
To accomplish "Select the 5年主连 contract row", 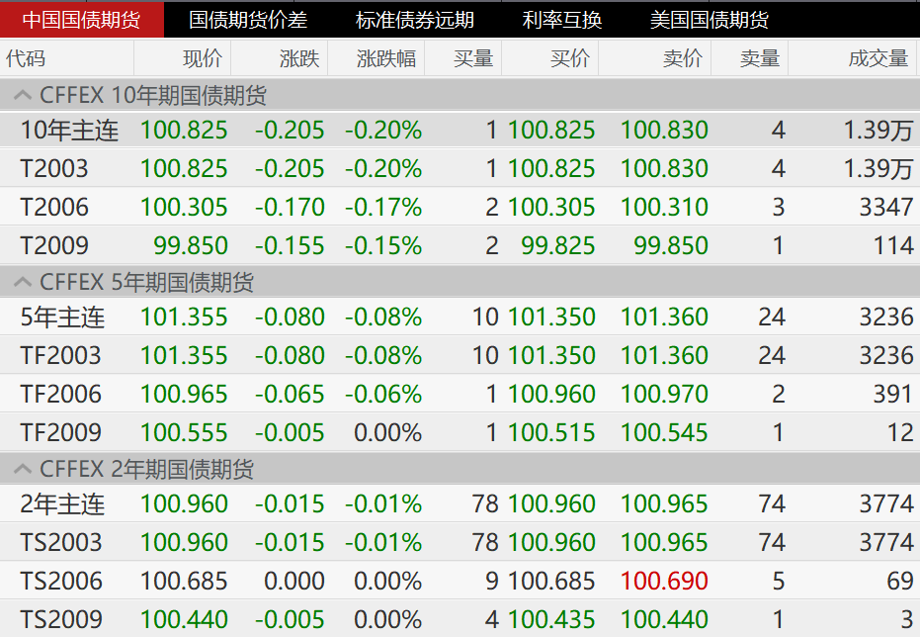I will tap(460, 318).
